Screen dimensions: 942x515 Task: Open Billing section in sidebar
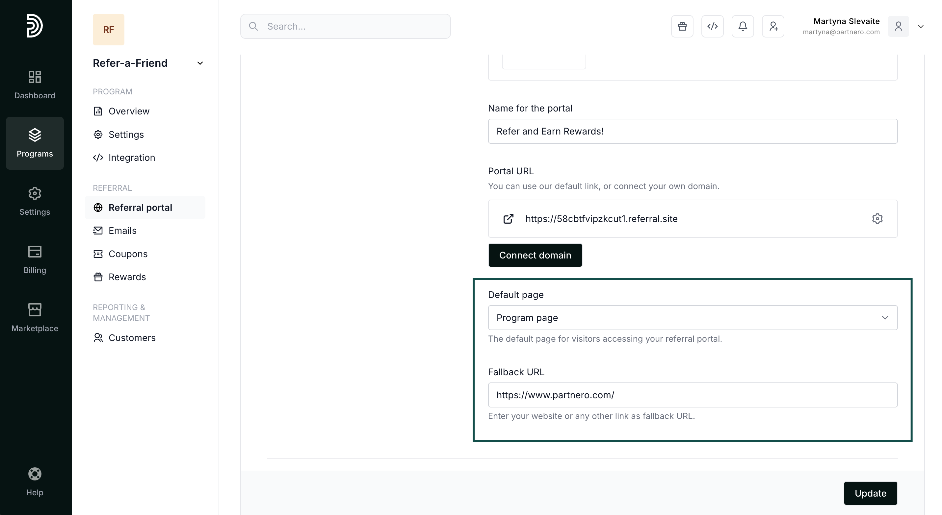tap(35, 259)
